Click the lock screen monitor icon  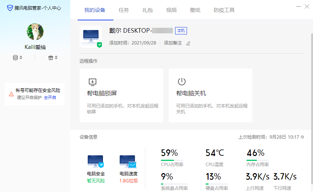tap(93, 82)
